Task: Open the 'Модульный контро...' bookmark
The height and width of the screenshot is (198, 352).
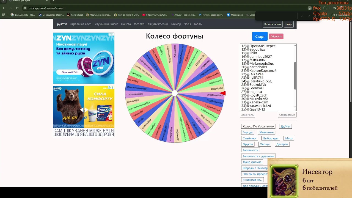Action: pyautogui.click(x=98, y=15)
